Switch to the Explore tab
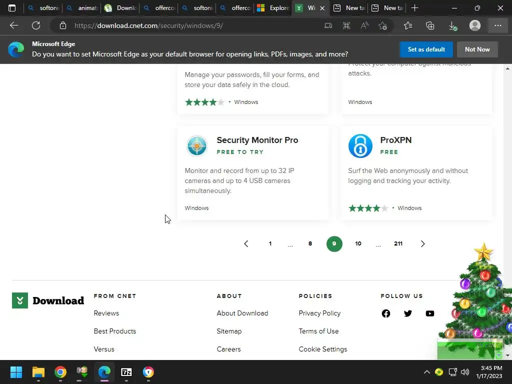Screen dimensions: 512x384 pyautogui.click(x=273, y=8)
